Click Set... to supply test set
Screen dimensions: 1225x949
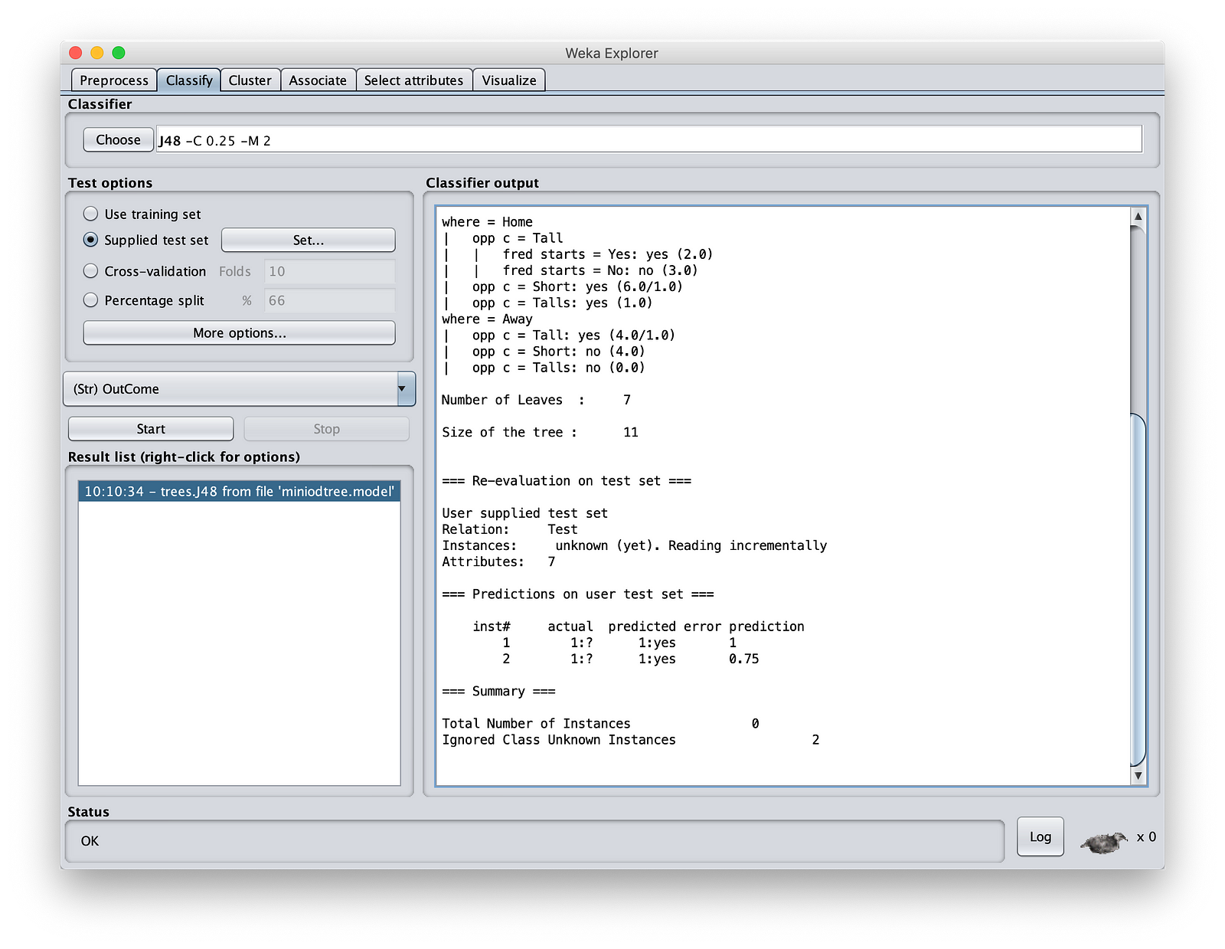click(x=308, y=240)
